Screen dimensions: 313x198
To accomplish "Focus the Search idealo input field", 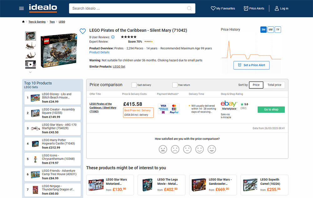I will (132, 8).
